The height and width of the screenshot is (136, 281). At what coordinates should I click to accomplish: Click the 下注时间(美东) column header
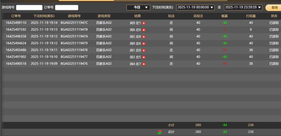click(44, 16)
